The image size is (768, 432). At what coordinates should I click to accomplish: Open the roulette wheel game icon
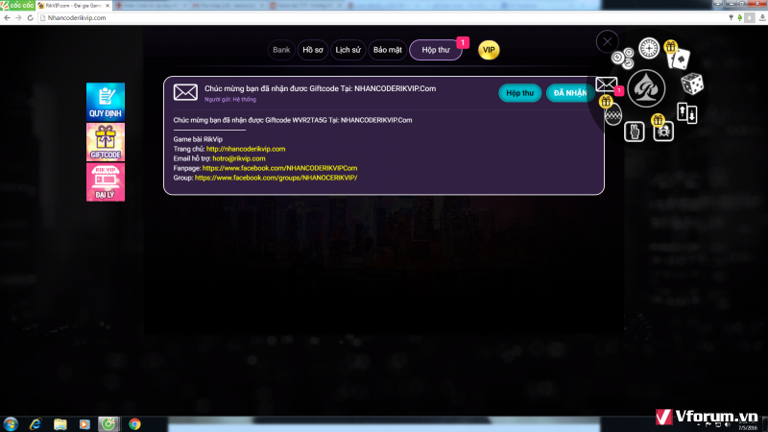click(649, 49)
